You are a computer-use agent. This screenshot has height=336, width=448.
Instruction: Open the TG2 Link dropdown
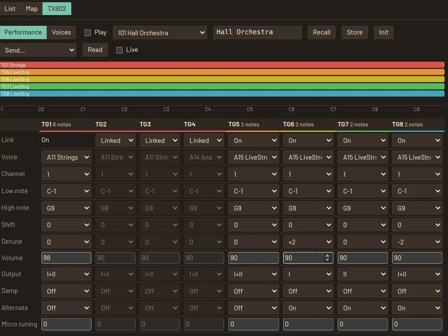tap(116, 140)
